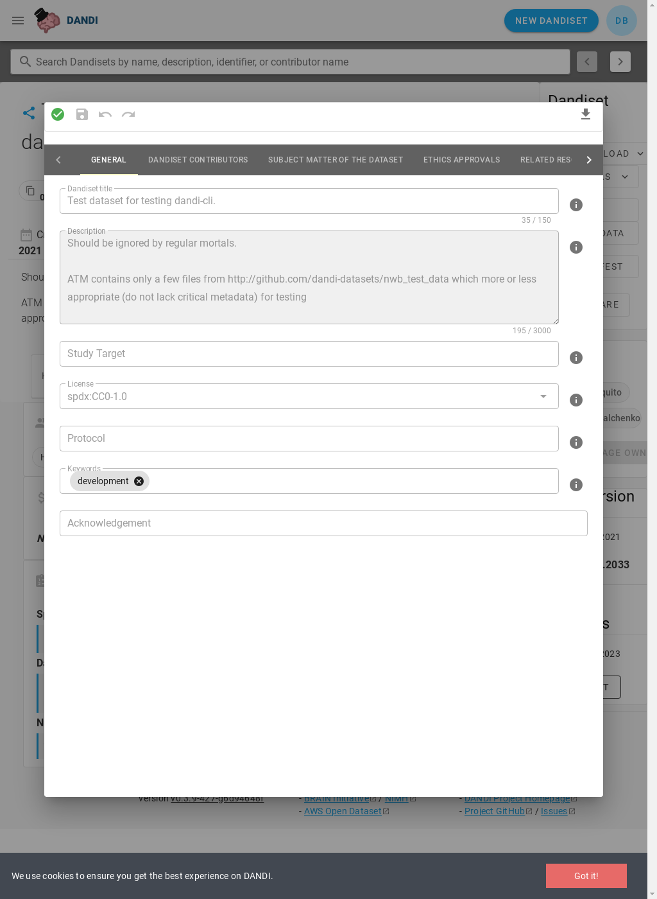Redo the metadata change
Viewport: 657px width, 899px height.
pyautogui.click(x=128, y=114)
